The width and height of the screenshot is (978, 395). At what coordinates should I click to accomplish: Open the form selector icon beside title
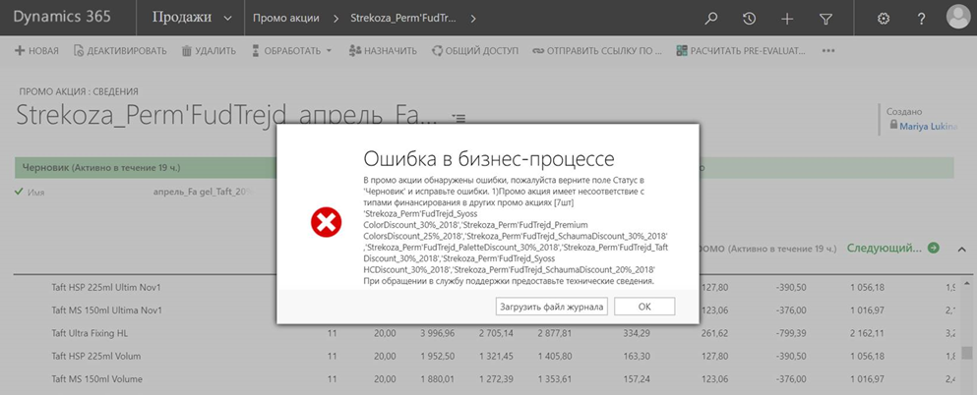(x=458, y=117)
